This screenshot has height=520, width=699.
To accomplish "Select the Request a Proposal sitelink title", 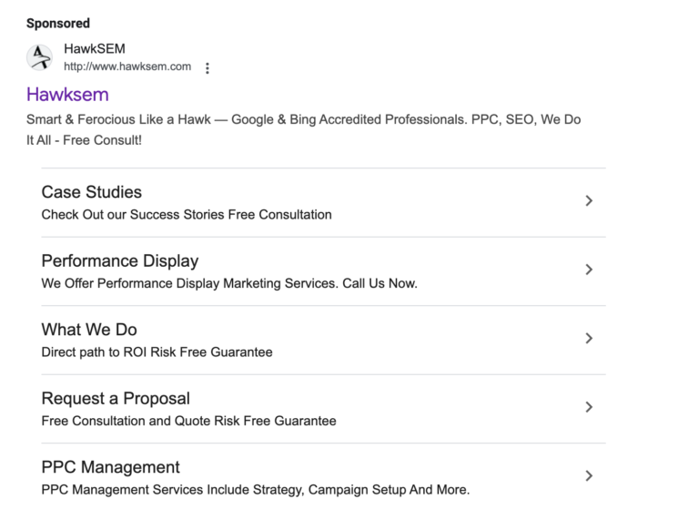I will (116, 399).
